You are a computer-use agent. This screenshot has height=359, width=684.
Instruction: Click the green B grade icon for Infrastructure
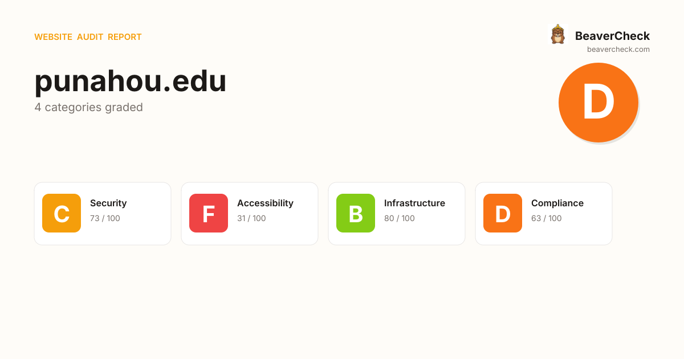pyautogui.click(x=356, y=213)
